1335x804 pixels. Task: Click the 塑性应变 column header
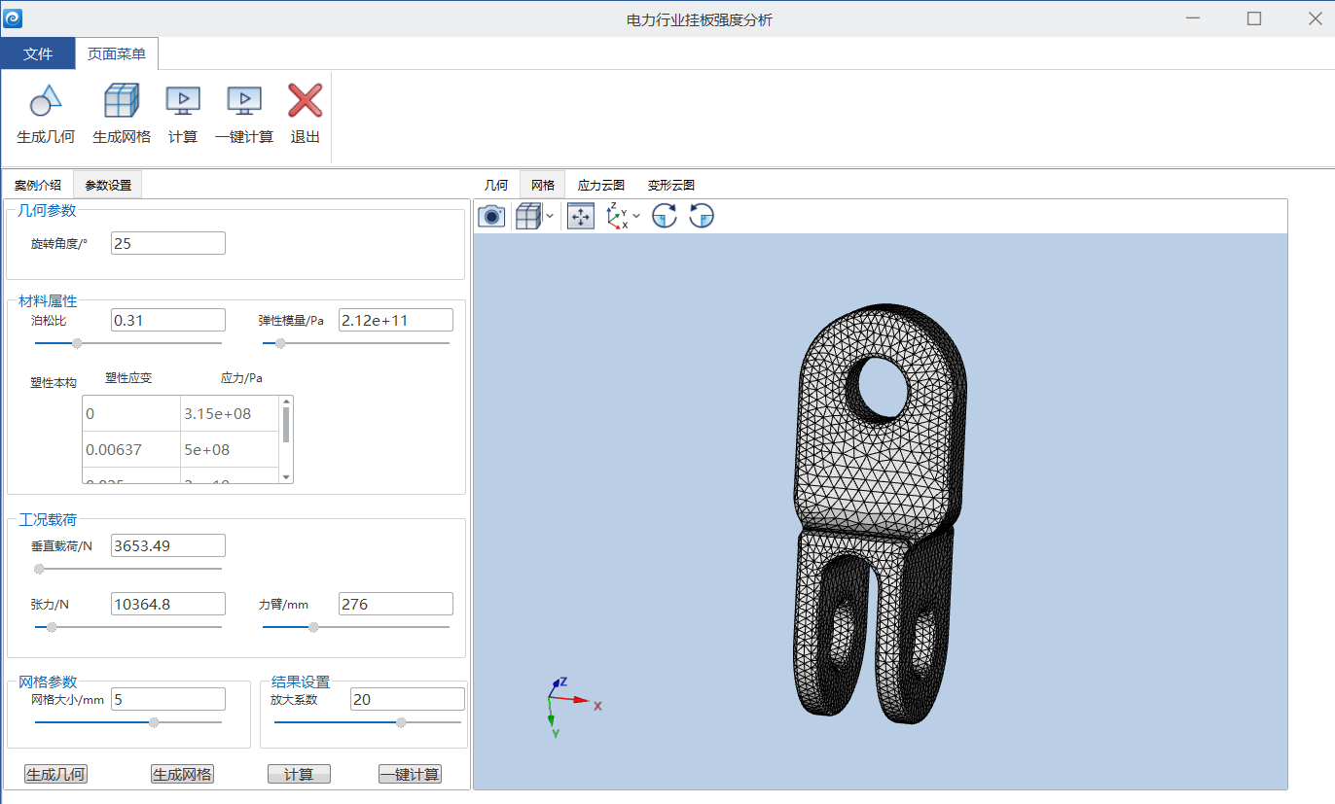point(128,378)
